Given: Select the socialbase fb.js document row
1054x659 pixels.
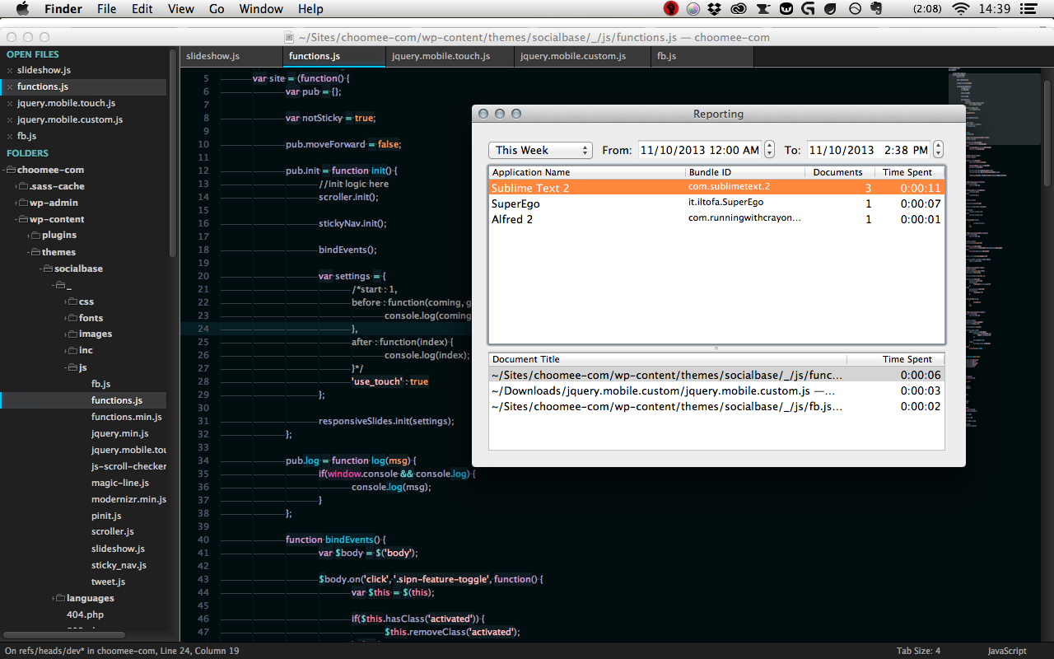Looking at the screenshot, I should [x=716, y=406].
